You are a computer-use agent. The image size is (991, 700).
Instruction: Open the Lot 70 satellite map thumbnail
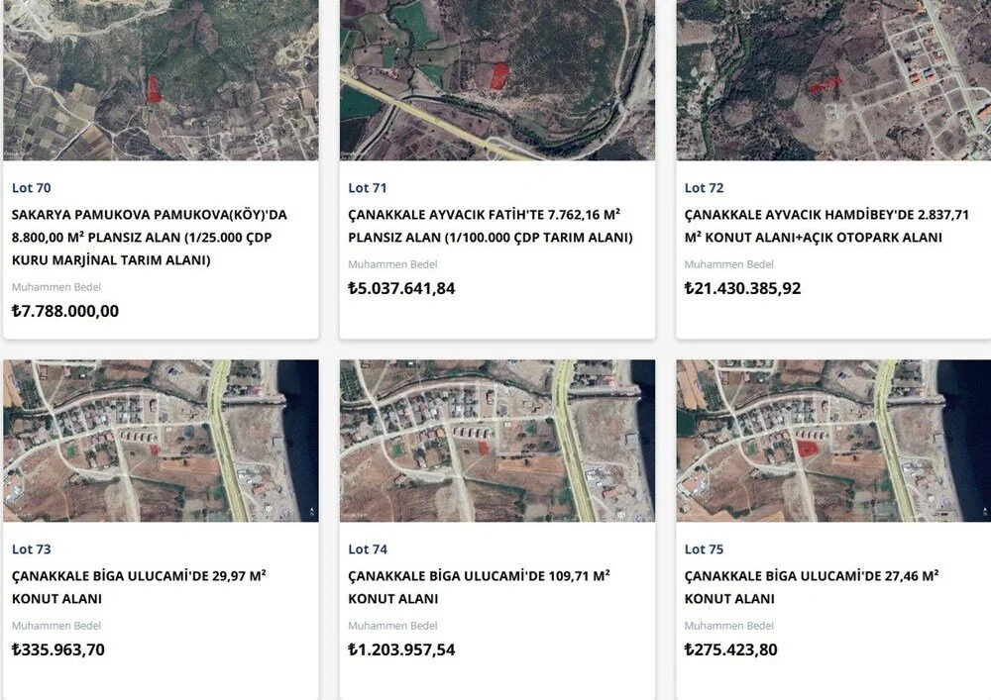click(161, 79)
